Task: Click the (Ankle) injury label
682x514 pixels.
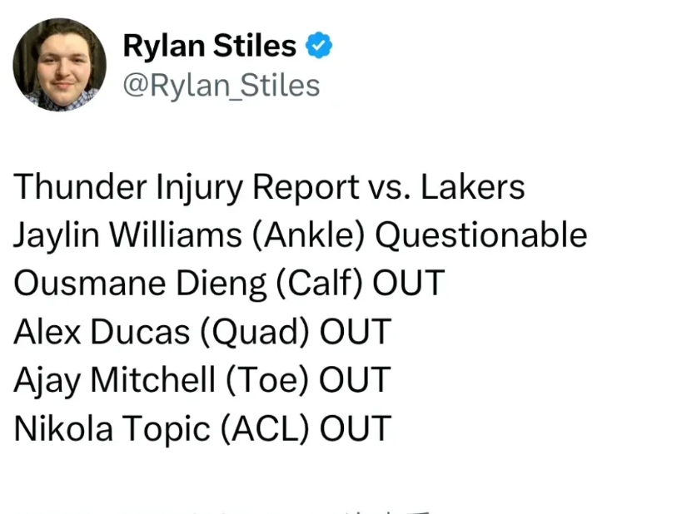Action: [x=308, y=235]
